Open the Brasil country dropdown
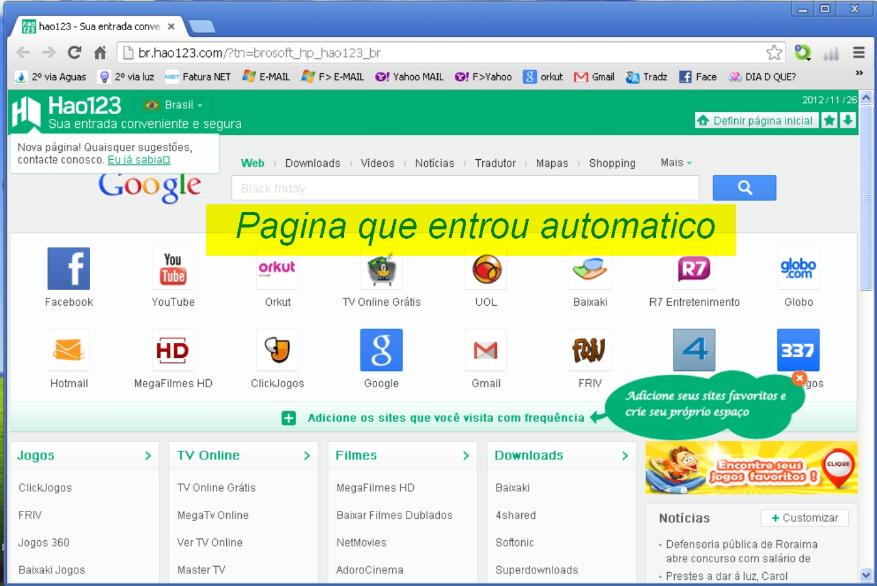 pyautogui.click(x=174, y=105)
